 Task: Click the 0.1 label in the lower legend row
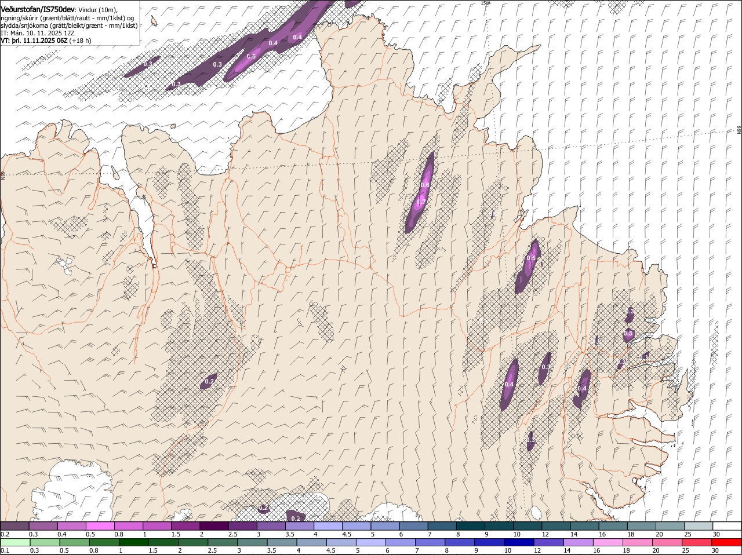click(5, 551)
